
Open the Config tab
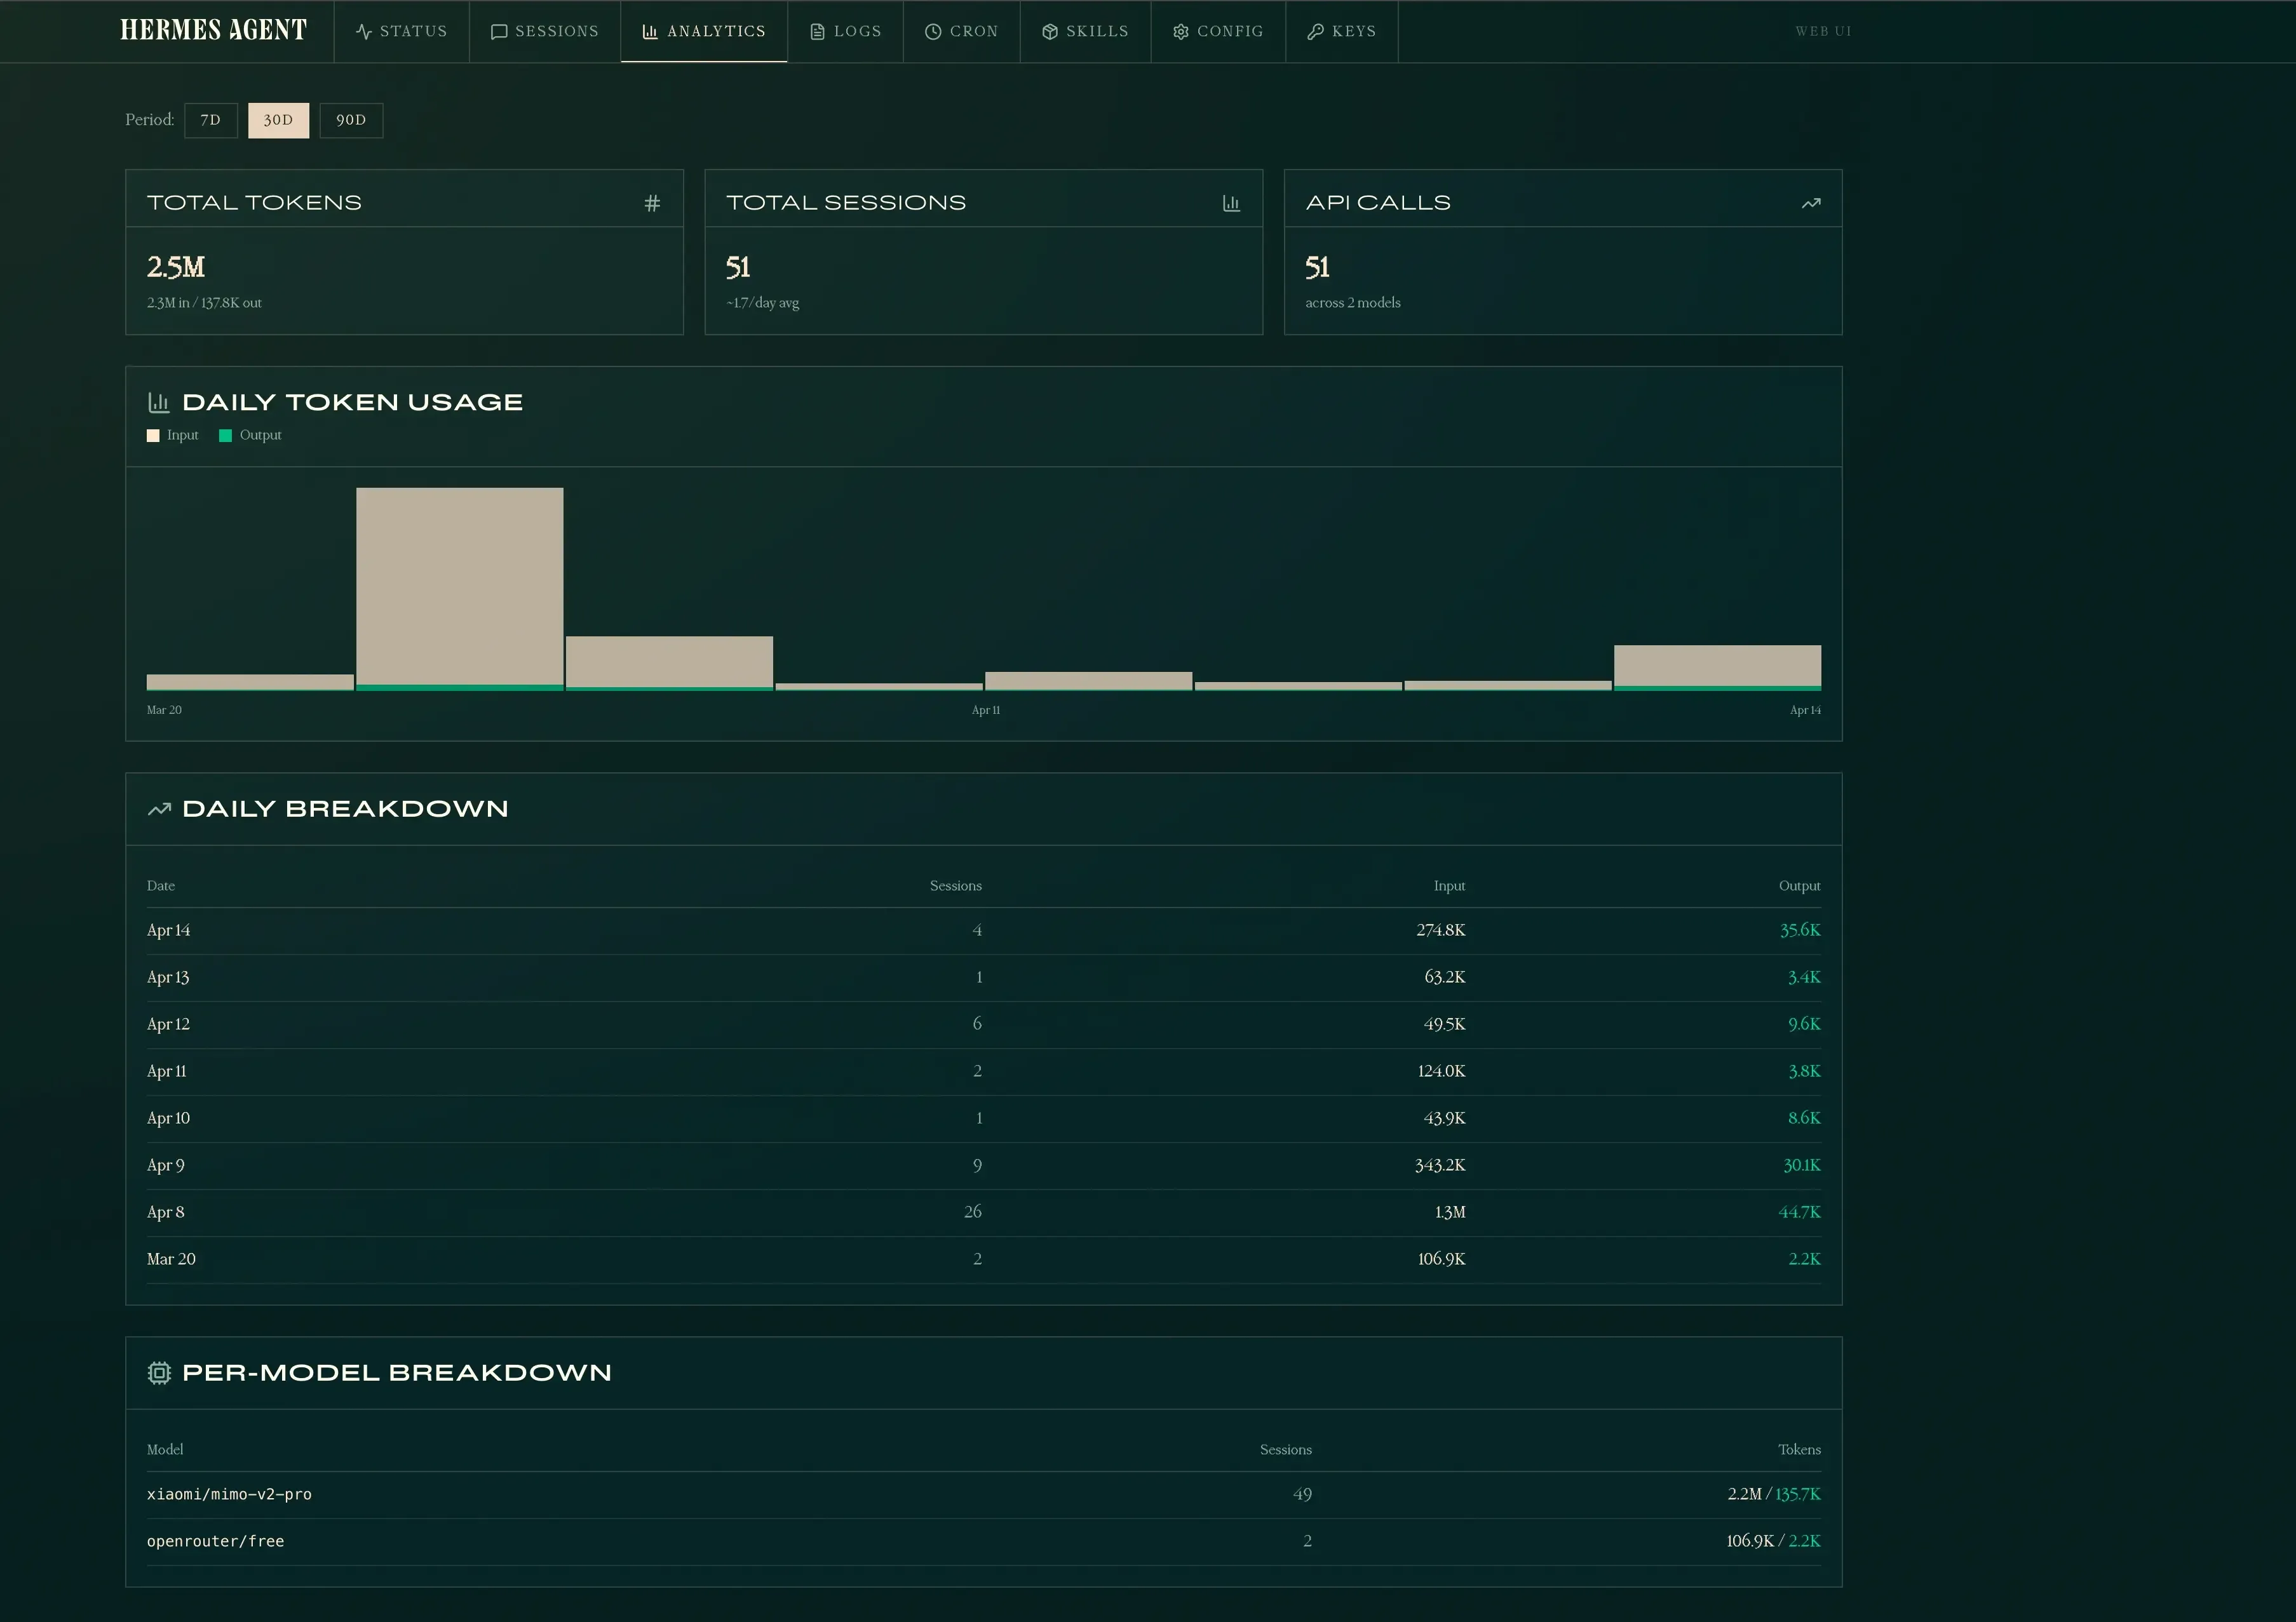[x=1218, y=31]
